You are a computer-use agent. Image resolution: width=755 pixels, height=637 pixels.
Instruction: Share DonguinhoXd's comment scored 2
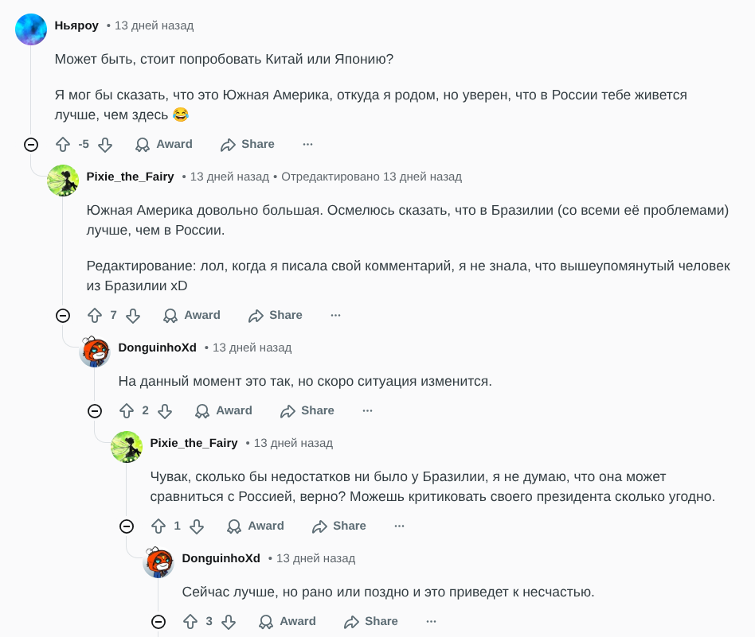pyautogui.click(x=307, y=410)
